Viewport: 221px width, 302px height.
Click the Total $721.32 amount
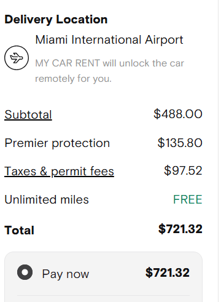[180, 229]
